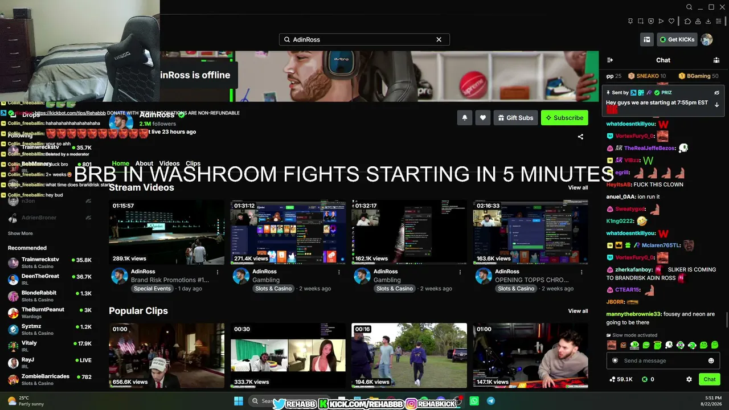Image resolution: width=729 pixels, height=410 pixels.
Task: Click the AdinRoss search input field
Action: (x=364, y=39)
